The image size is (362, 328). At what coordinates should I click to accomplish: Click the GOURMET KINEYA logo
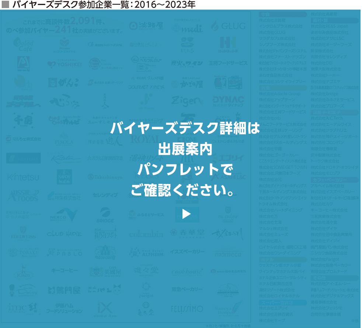coord(146,87)
